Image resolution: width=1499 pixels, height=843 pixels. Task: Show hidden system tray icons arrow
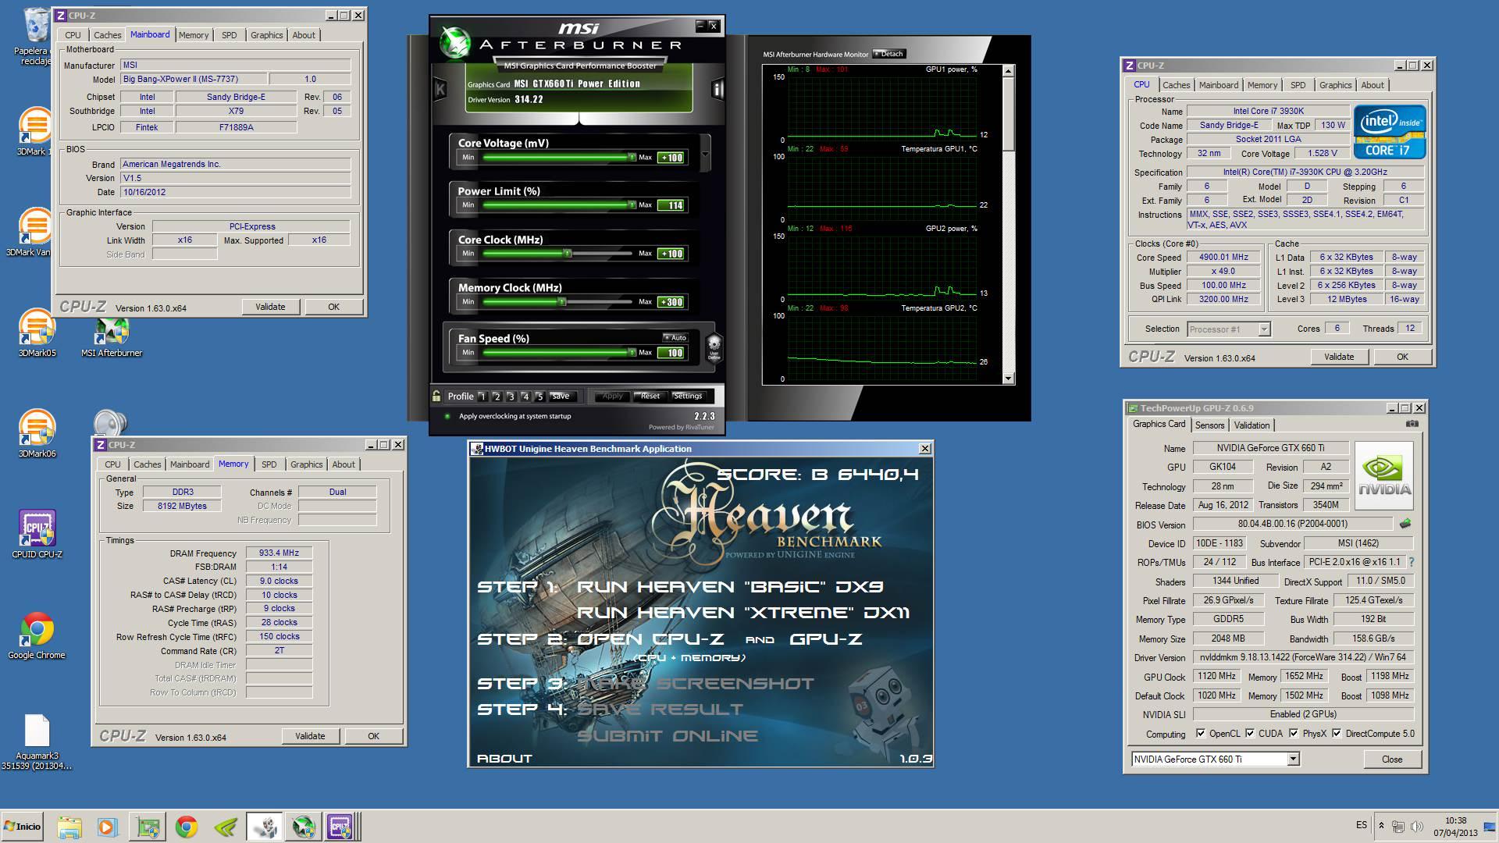coord(1381,826)
